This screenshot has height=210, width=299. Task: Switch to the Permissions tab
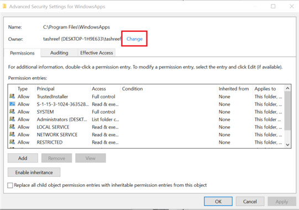(22, 53)
